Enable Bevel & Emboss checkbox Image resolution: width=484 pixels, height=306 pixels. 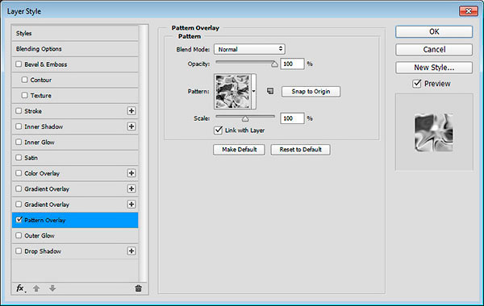tap(19, 64)
